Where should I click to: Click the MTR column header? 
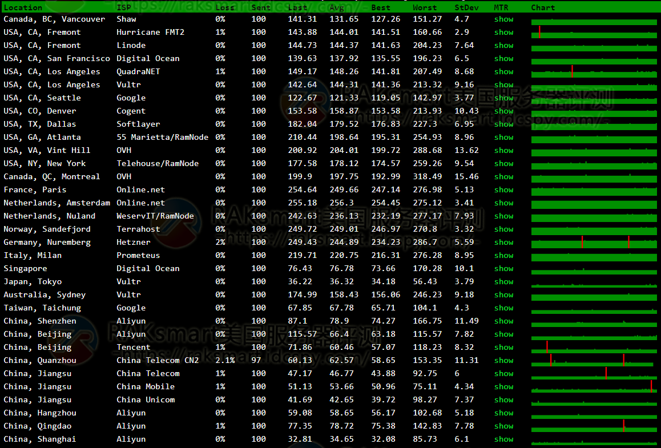(501, 7)
